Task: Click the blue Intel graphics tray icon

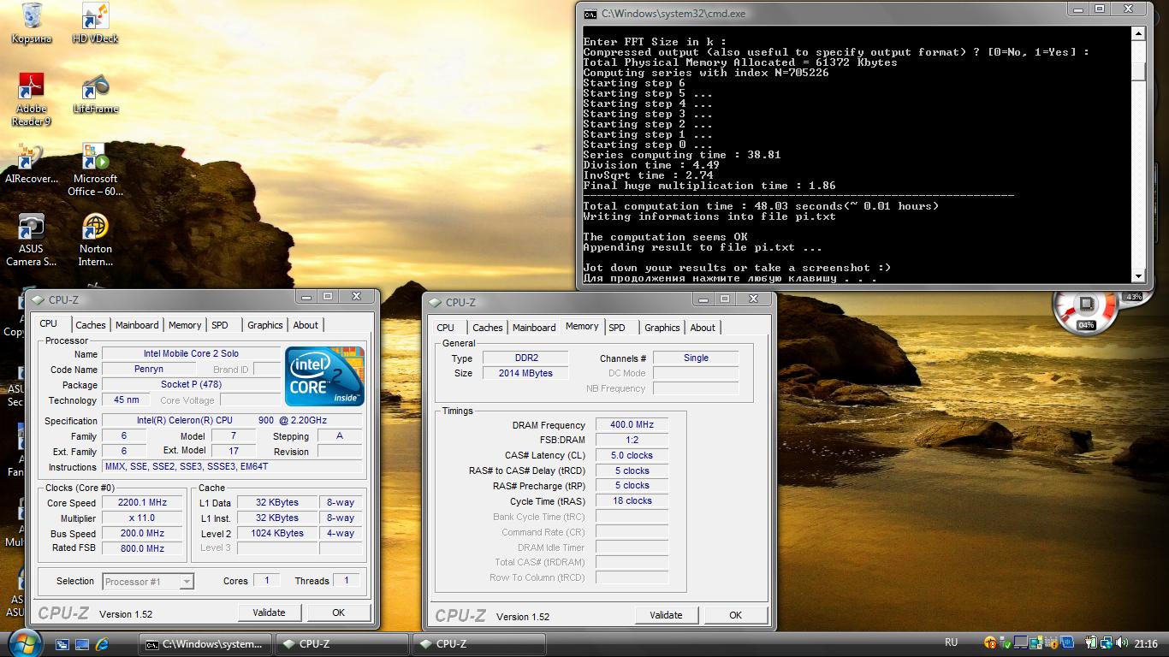Action: (x=1067, y=643)
